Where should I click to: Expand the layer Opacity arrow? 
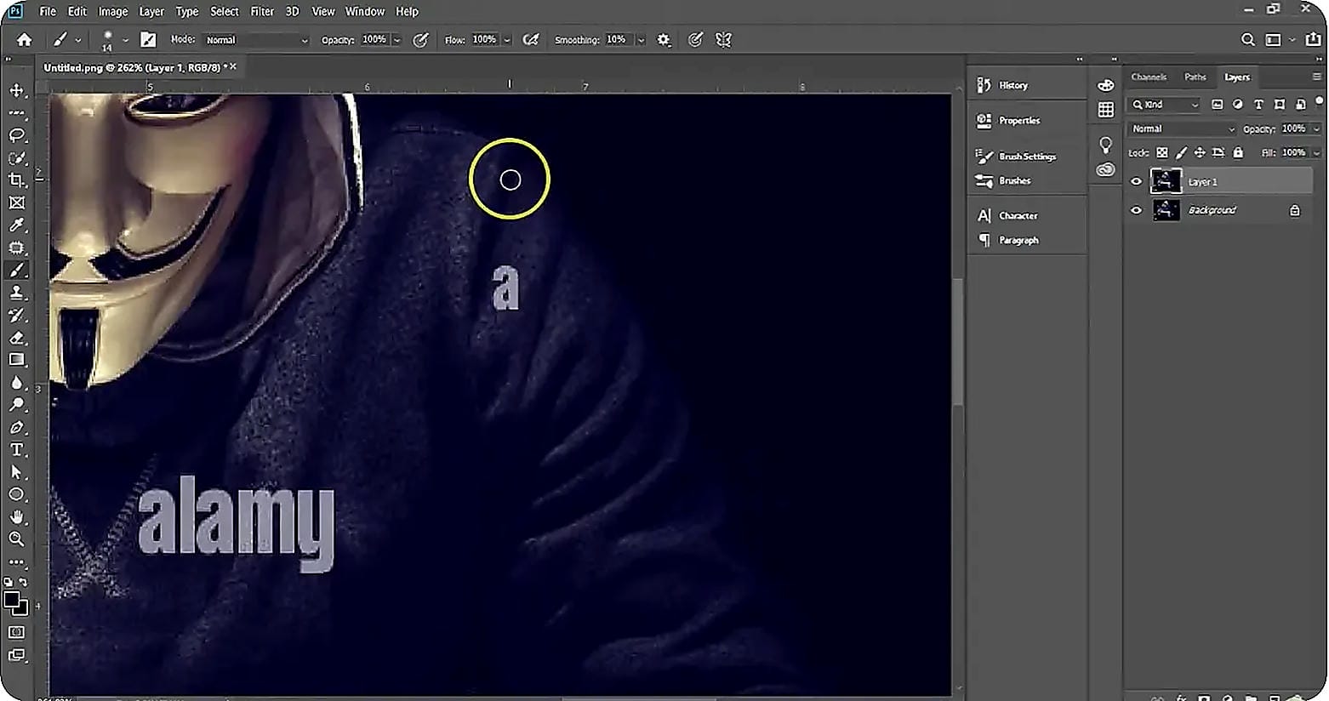pyautogui.click(x=1316, y=129)
